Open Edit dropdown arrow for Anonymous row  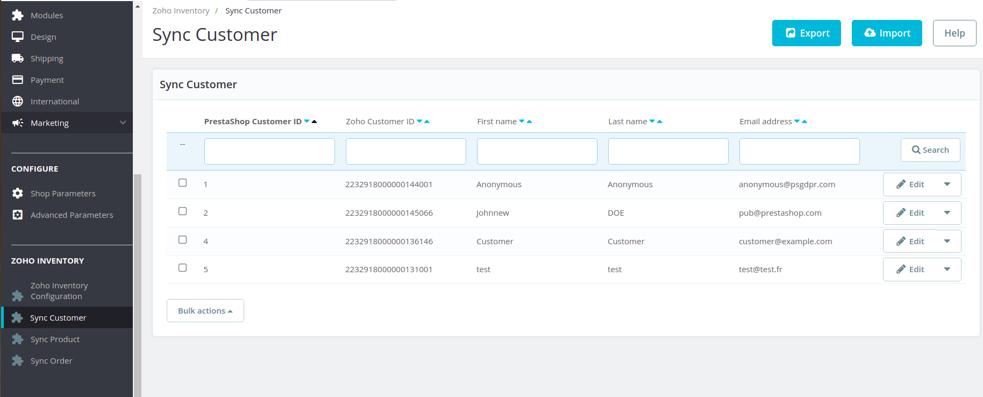947,185
